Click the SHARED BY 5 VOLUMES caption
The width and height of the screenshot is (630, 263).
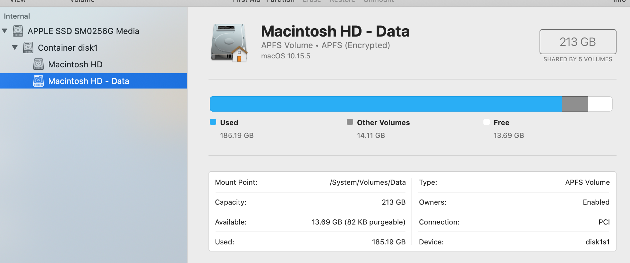578,59
